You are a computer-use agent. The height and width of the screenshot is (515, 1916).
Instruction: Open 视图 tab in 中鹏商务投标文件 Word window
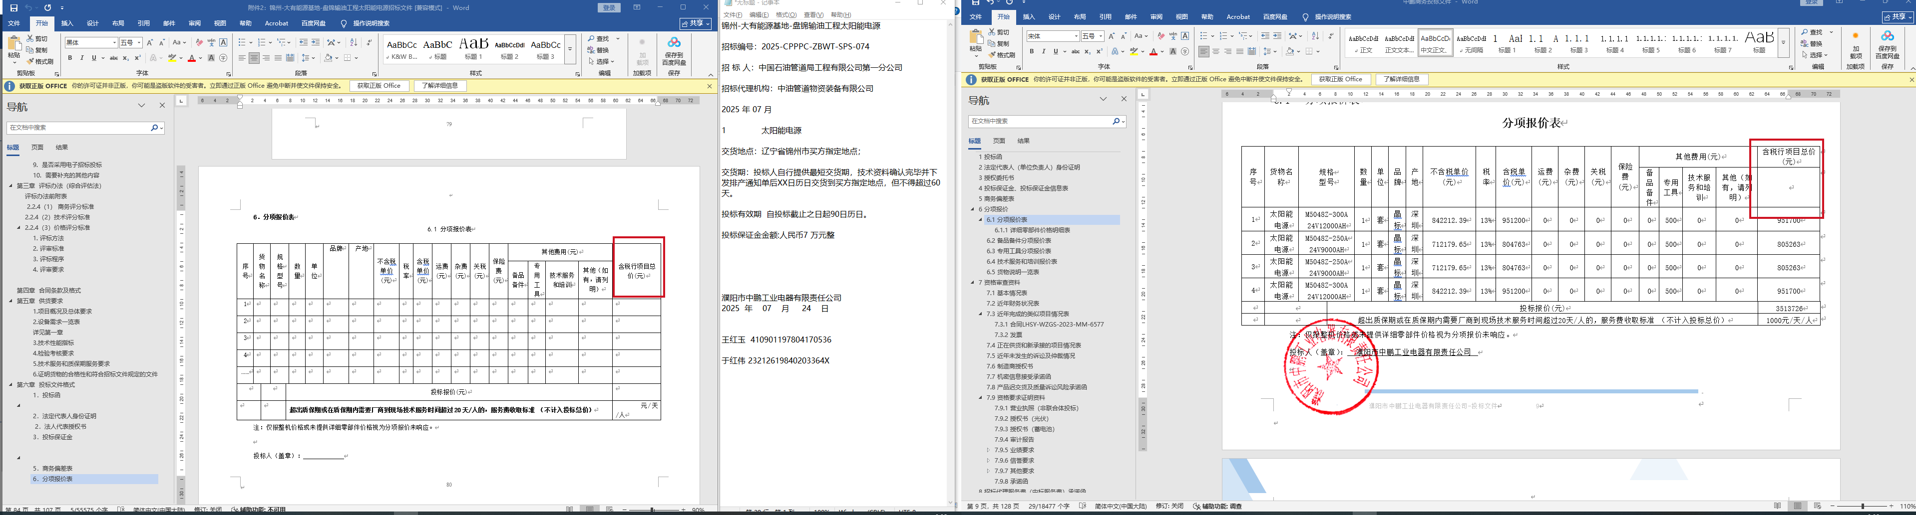point(1182,17)
